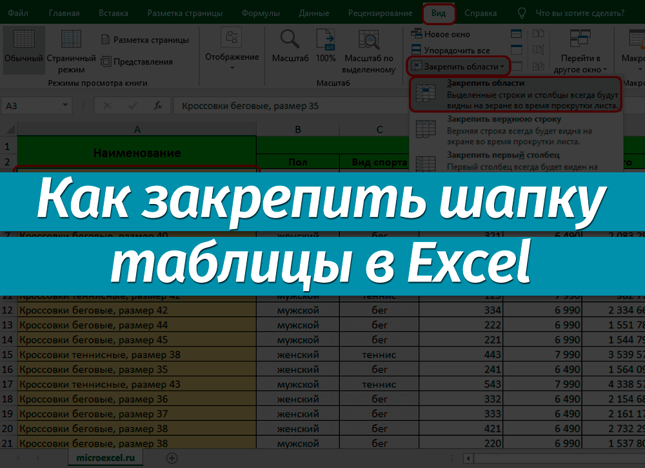645x468 pixels.
Task: Expand the Name Box dropdown arrow
Action: [65, 105]
